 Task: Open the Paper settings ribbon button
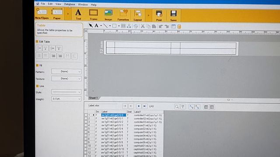[x=57, y=14]
